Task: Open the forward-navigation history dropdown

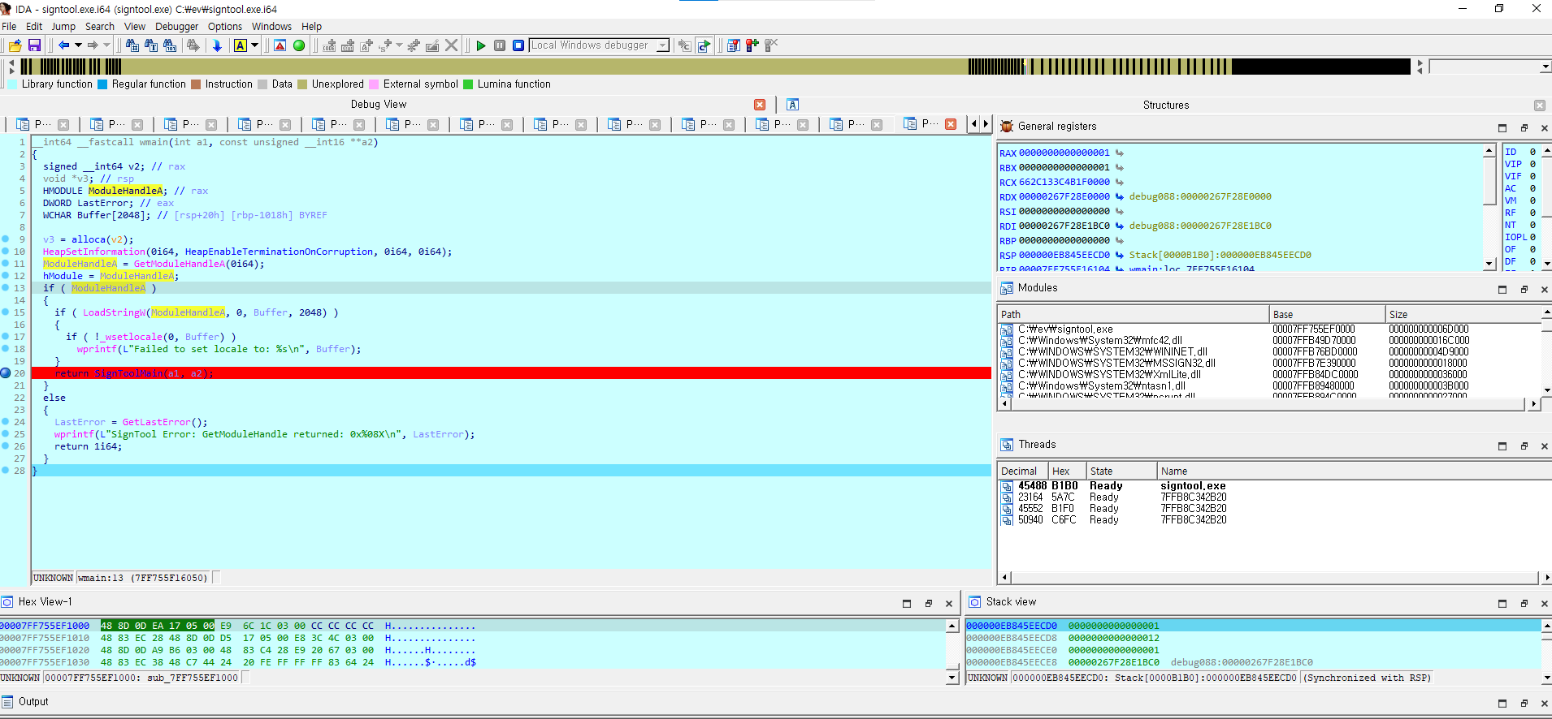Action: [106, 45]
